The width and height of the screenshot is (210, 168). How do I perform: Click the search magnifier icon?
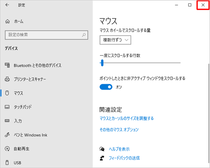pos(84,35)
